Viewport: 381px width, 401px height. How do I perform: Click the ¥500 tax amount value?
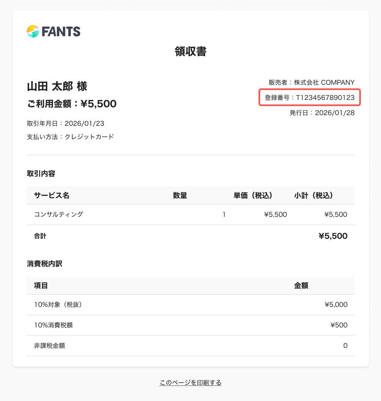(339, 325)
